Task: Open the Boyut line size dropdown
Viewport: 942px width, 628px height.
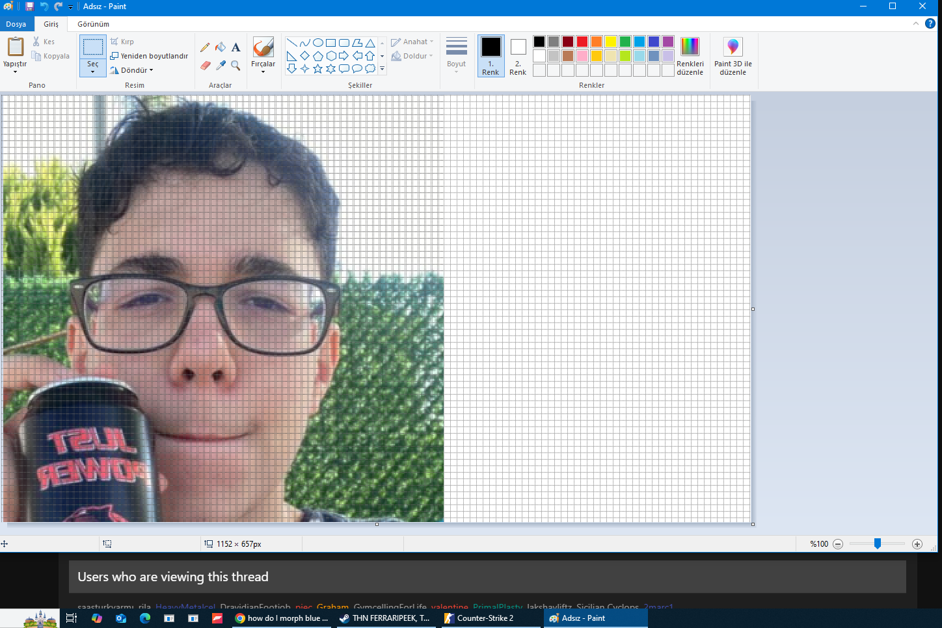Action: click(x=456, y=56)
